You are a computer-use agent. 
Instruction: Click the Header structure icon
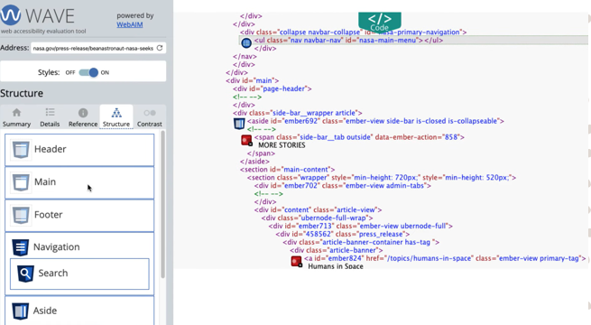[x=21, y=150]
